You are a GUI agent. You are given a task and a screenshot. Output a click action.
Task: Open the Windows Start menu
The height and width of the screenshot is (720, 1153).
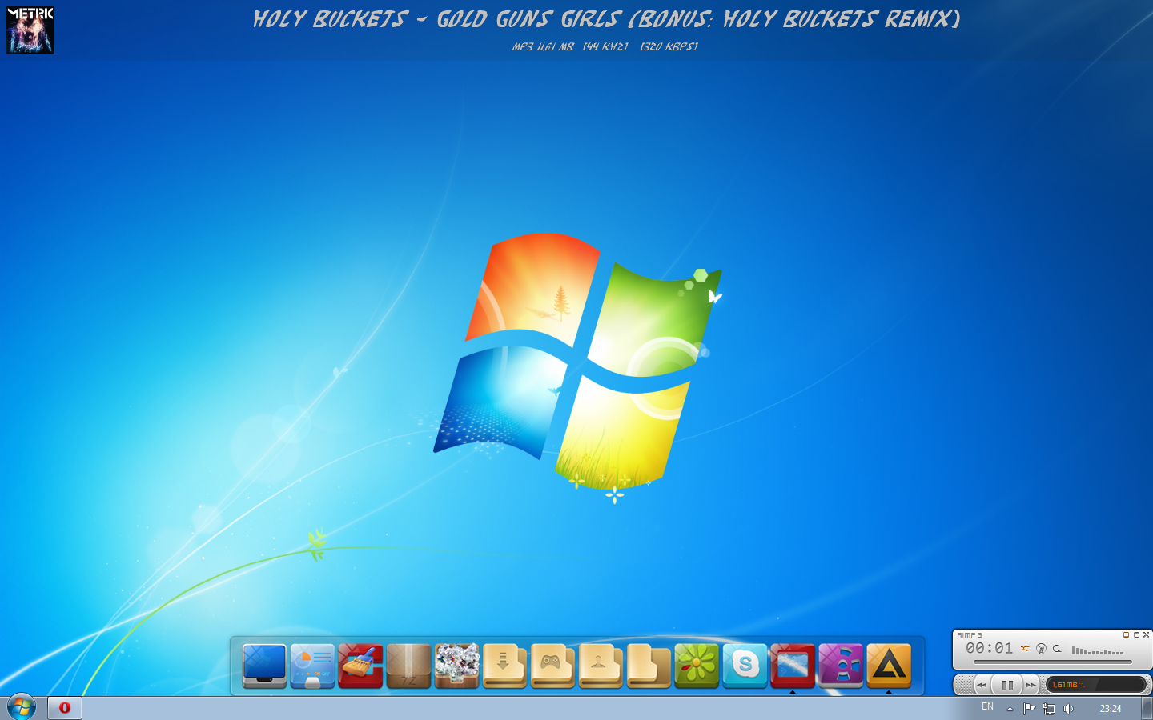[x=22, y=707]
